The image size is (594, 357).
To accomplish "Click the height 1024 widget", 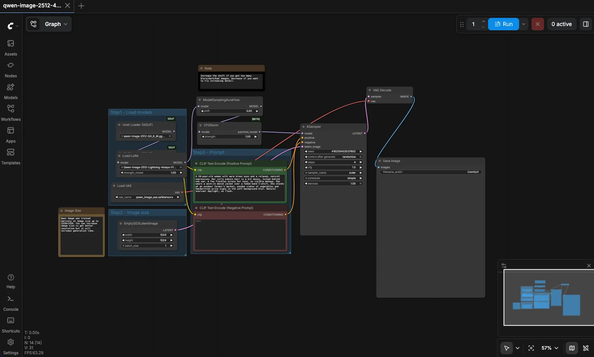I will pyautogui.click(x=147, y=240).
